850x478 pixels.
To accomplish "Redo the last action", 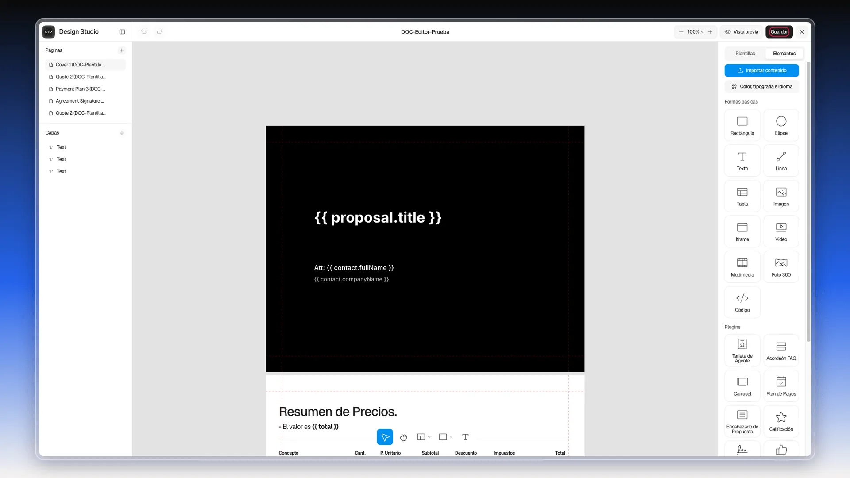I will [159, 32].
